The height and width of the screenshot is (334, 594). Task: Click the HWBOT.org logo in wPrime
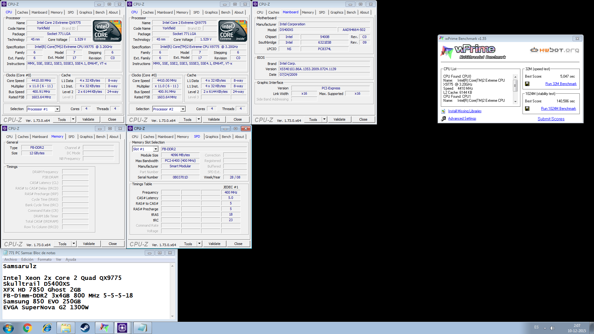[554, 50]
